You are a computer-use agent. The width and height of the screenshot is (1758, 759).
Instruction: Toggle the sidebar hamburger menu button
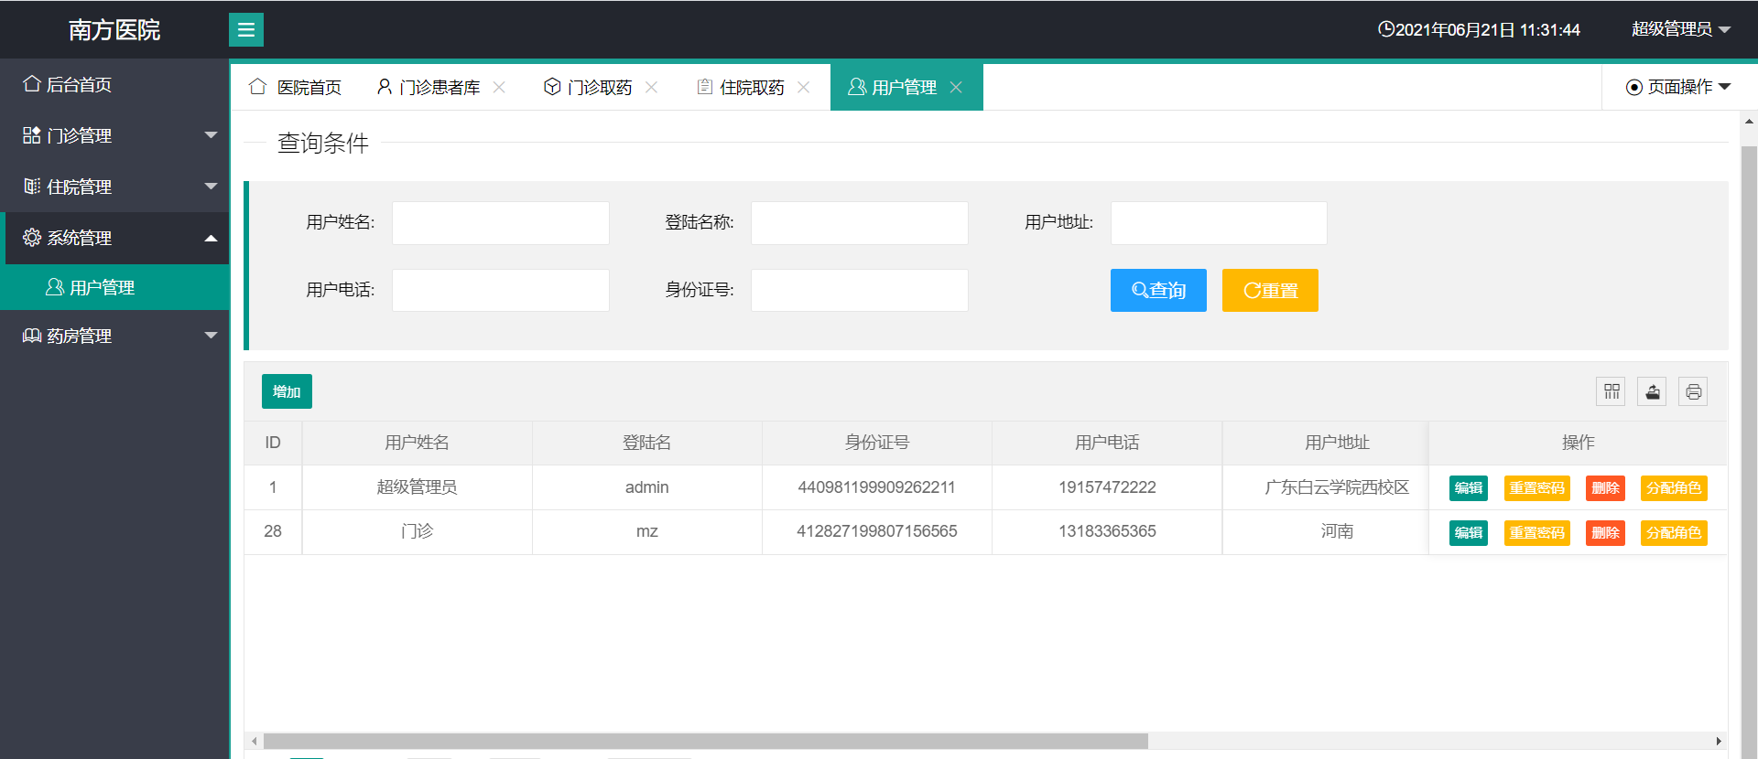[246, 30]
